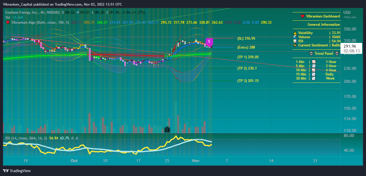The image size is (366, 176).
Task: Click the (TP 3) 201.15 label
Action: 248,81
